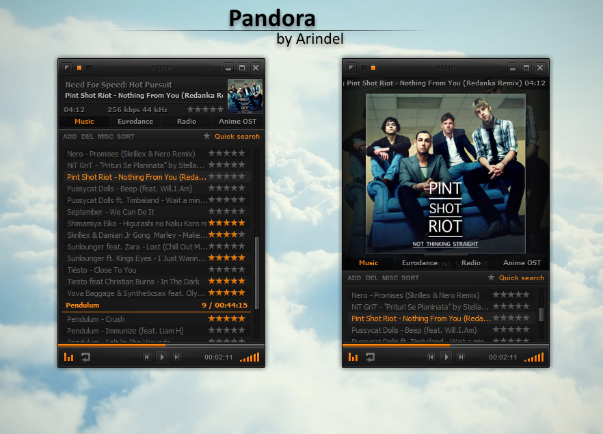603x434 pixels.
Task: Click star icon beside Quick search, small-cover player
Action: coord(207,136)
